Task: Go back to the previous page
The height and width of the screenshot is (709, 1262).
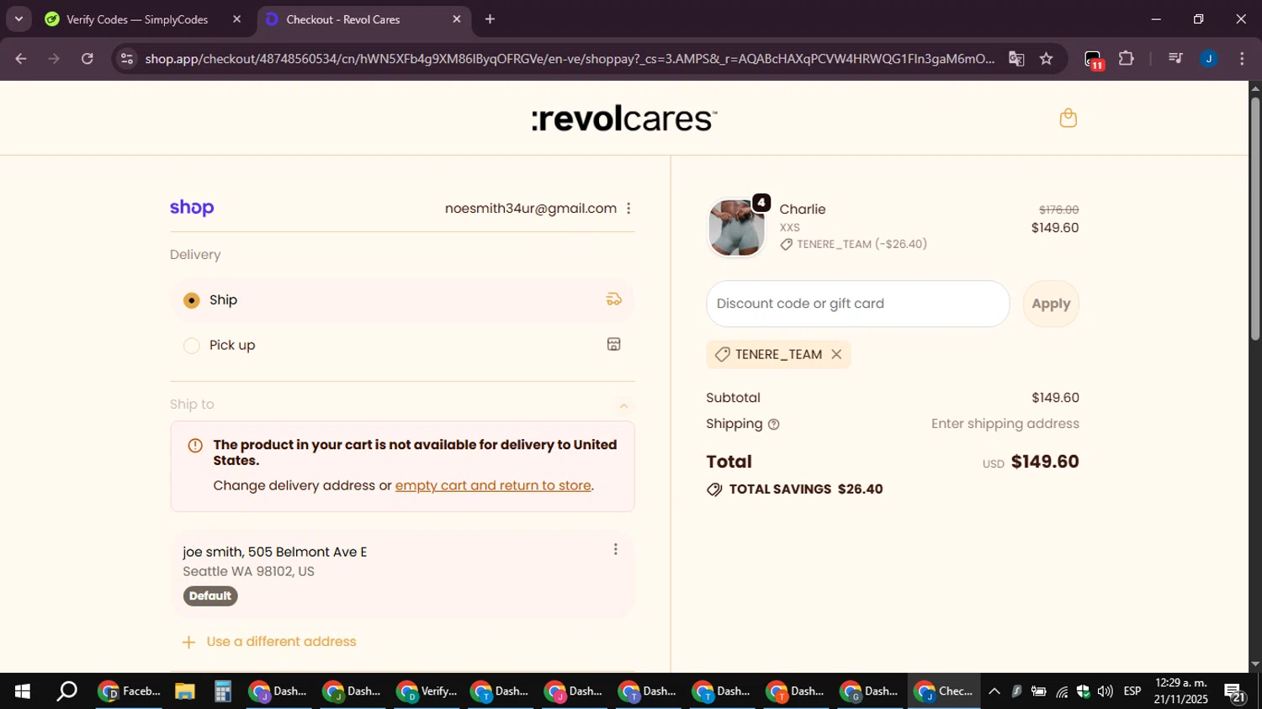Action: pyautogui.click(x=21, y=59)
